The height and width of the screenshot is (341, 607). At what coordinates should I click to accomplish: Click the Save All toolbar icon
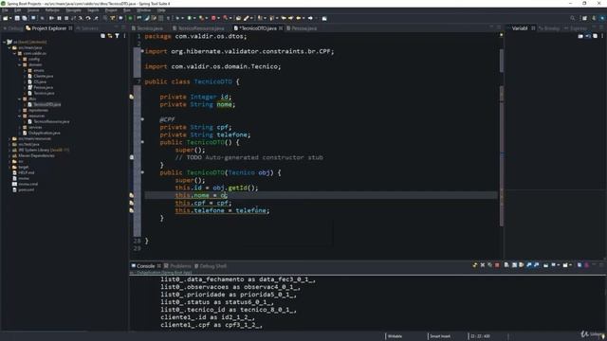point(25,18)
